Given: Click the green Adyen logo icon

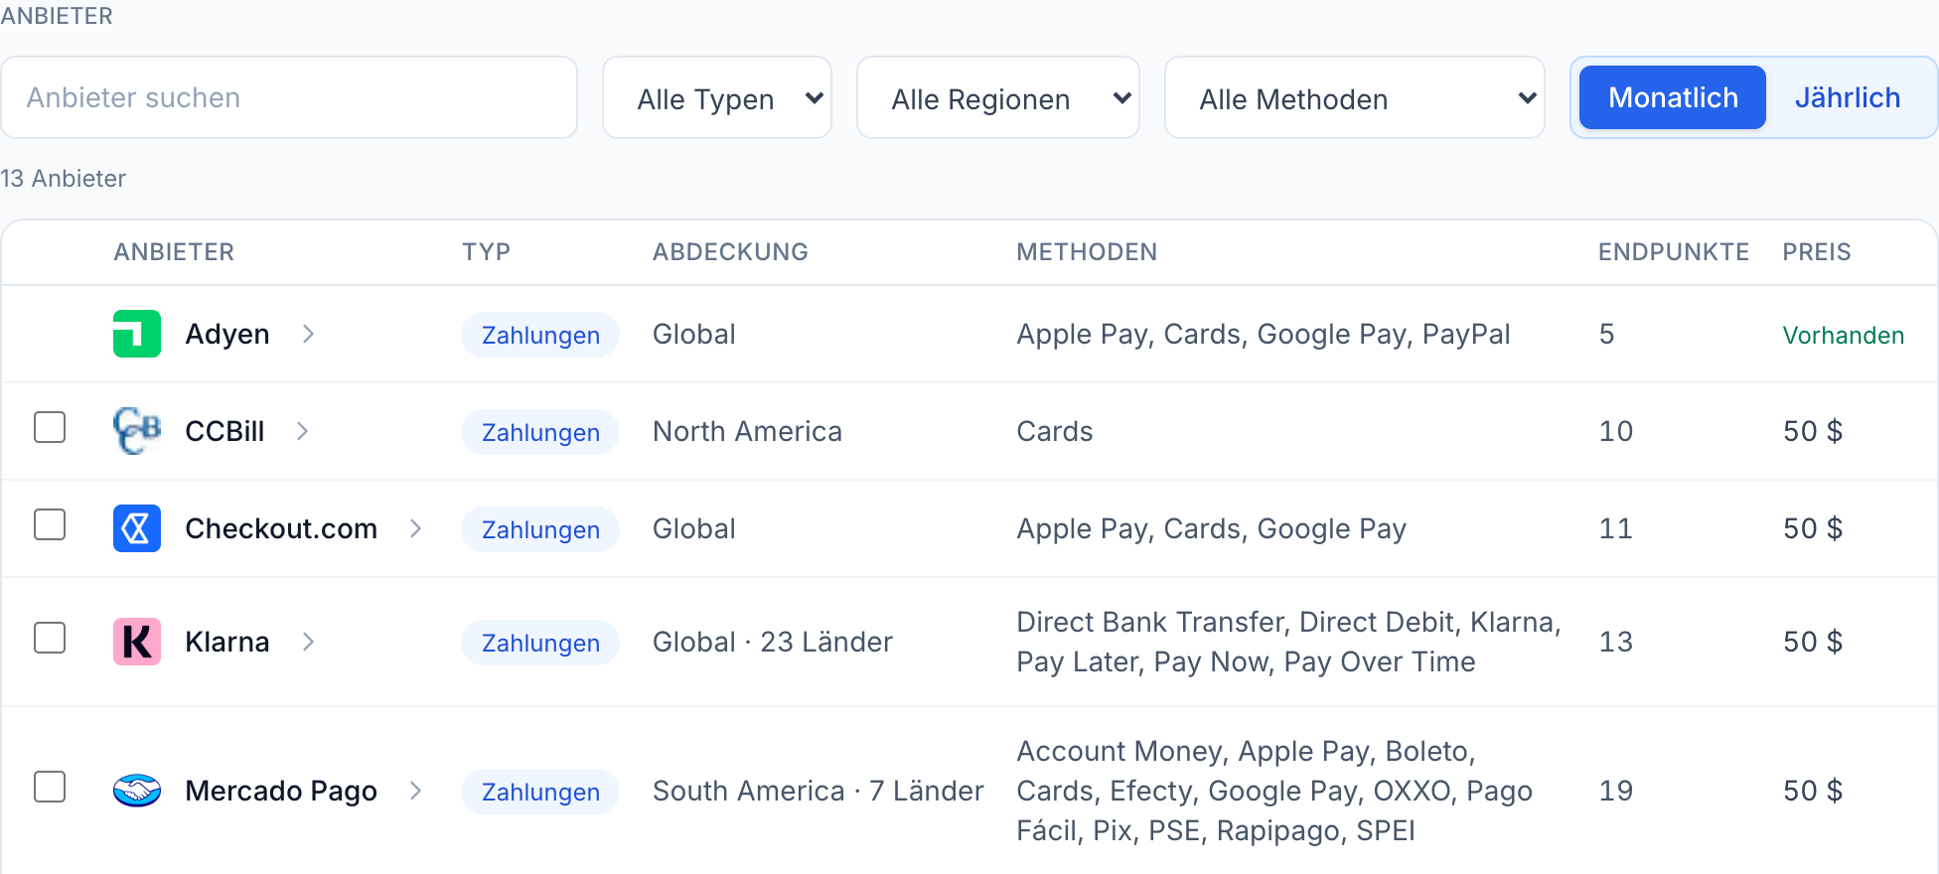Looking at the screenshot, I should tap(137, 334).
